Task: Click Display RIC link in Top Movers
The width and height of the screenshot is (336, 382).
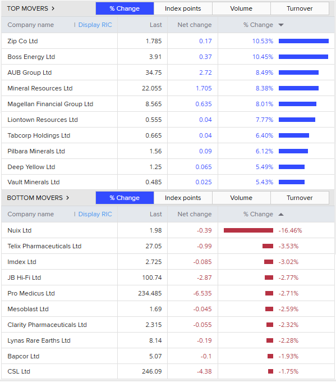Action: point(95,25)
